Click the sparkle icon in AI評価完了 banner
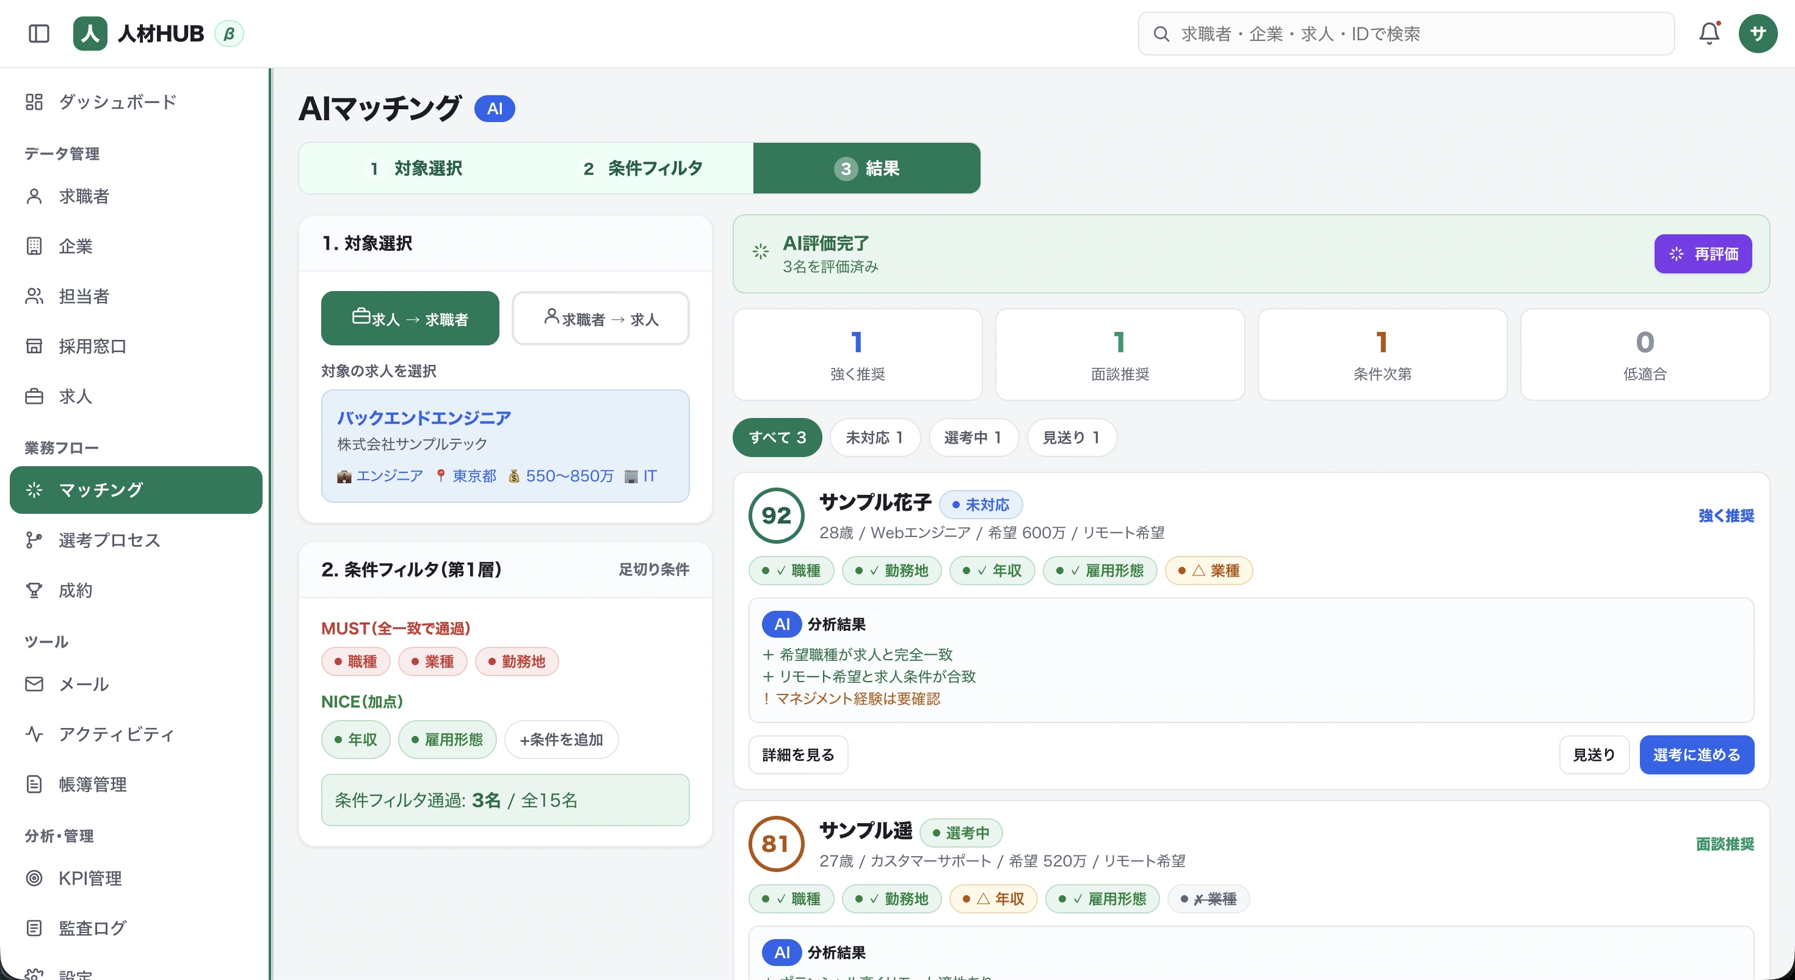 [x=760, y=251]
